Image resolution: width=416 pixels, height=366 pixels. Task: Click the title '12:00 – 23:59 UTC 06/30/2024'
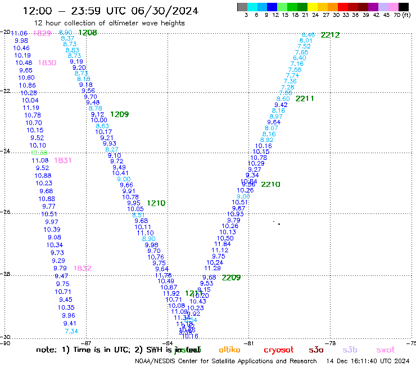click(111, 11)
